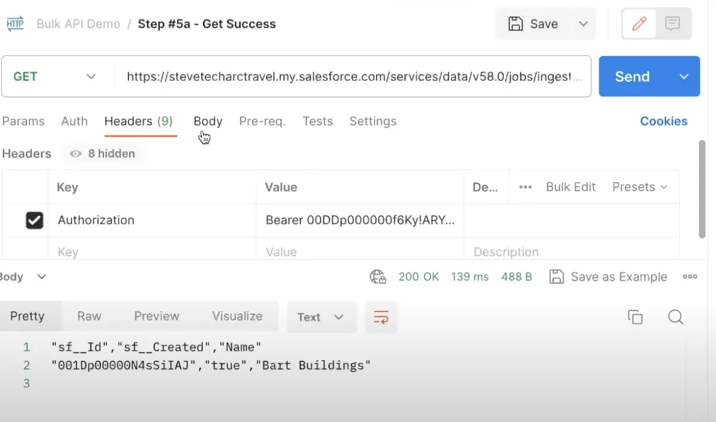This screenshot has width=716, height=422.
Task: Click the Authorization key cell
Action: [152, 220]
